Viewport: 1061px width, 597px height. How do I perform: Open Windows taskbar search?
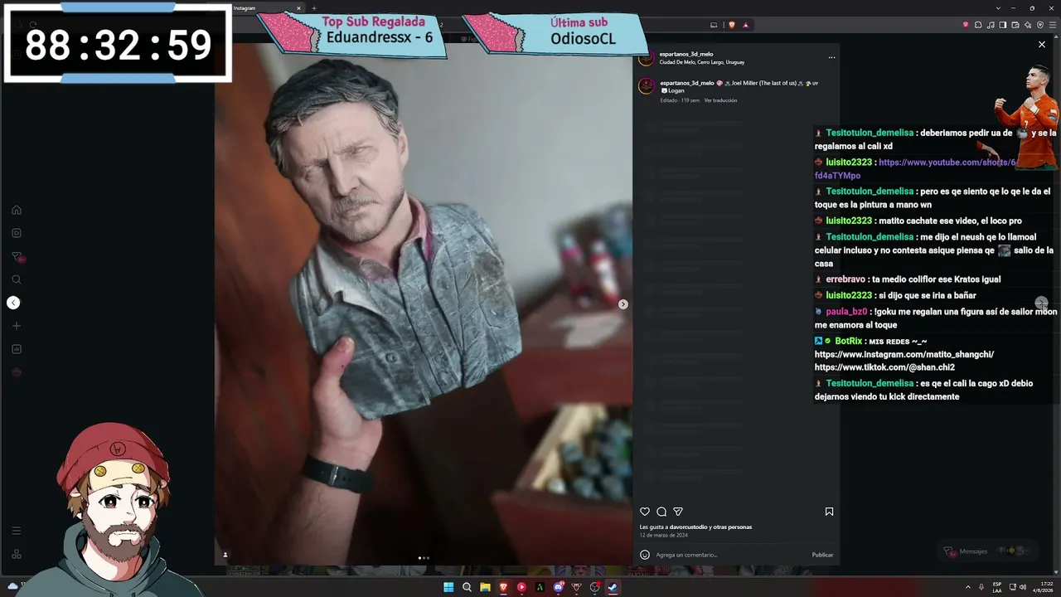(x=467, y=587)
